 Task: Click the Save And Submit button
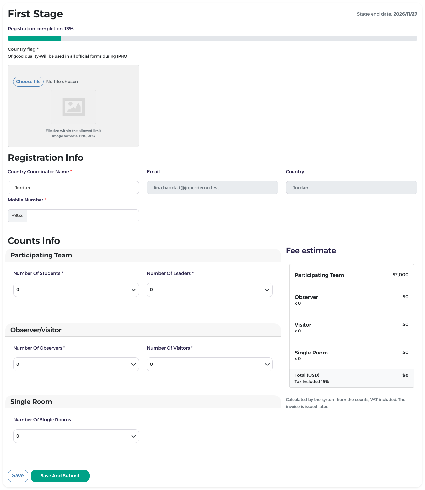[x=60, y=476]
